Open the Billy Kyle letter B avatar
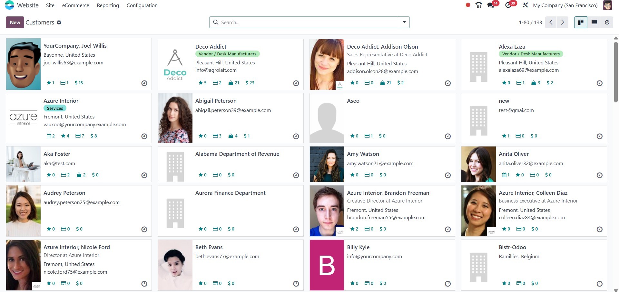 pyautogui.click(x=327, y=265)
